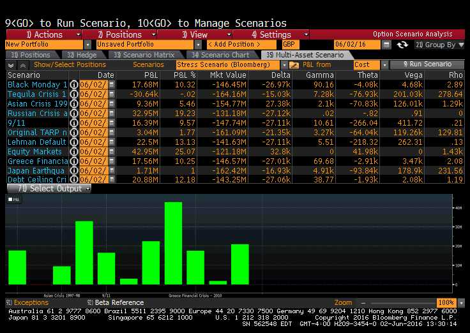
Task: Click the up chevron icon near Show/Select Positions
Action: (23, 65)
